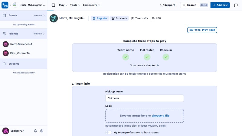242x136 pixels.
Task: Click the Full roster checkmark
Action: click(147, 57)
